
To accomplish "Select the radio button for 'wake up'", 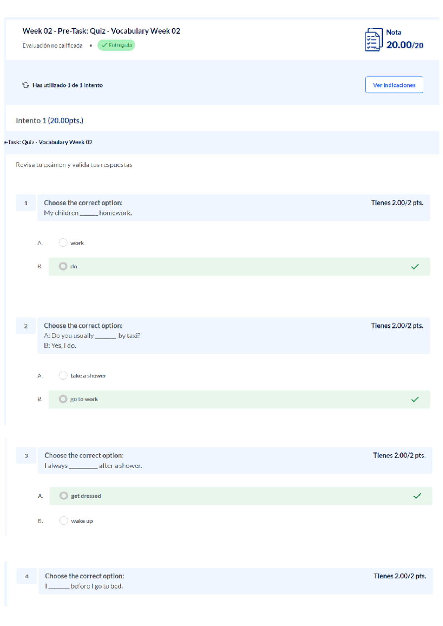I will tap(64, 520).
